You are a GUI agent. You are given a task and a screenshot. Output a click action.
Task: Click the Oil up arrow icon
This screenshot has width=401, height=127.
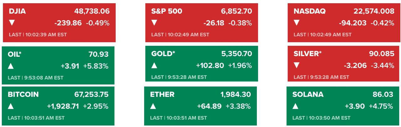click(11, 66)
